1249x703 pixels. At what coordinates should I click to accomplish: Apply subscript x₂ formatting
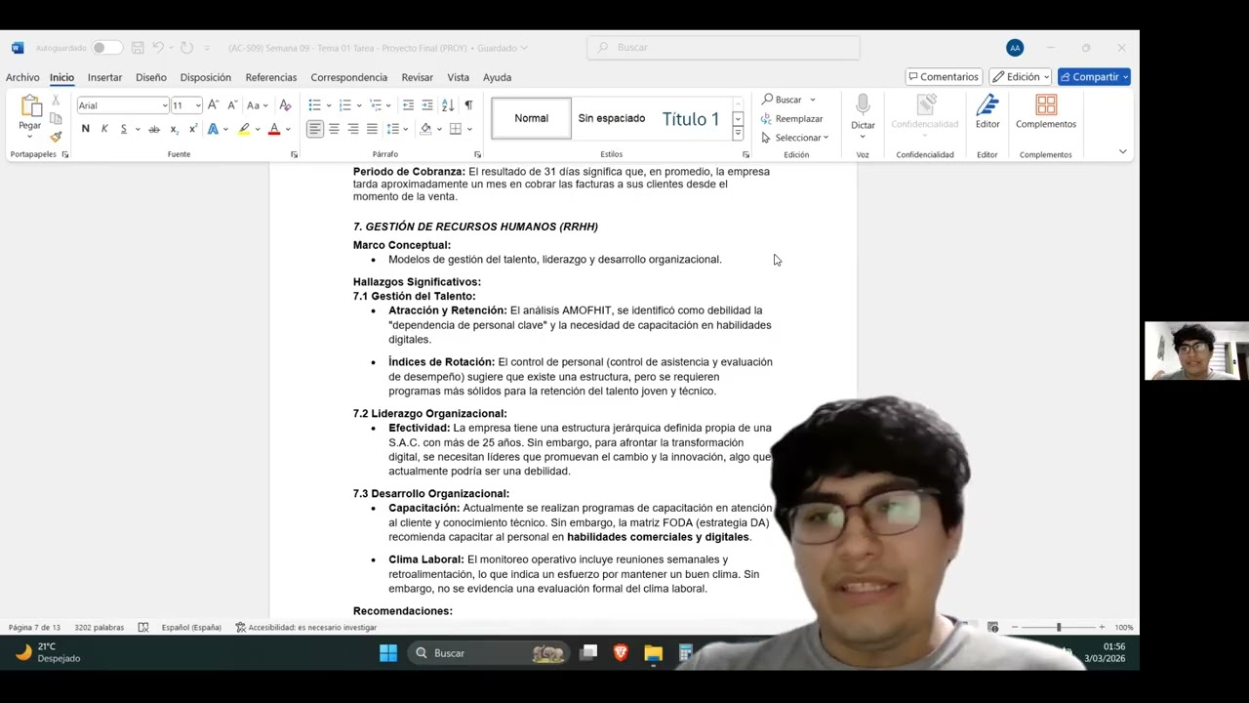click(x=174, y=129)
